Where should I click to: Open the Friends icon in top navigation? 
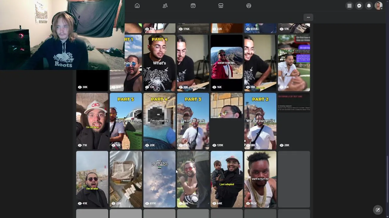[x=165, y=6]
